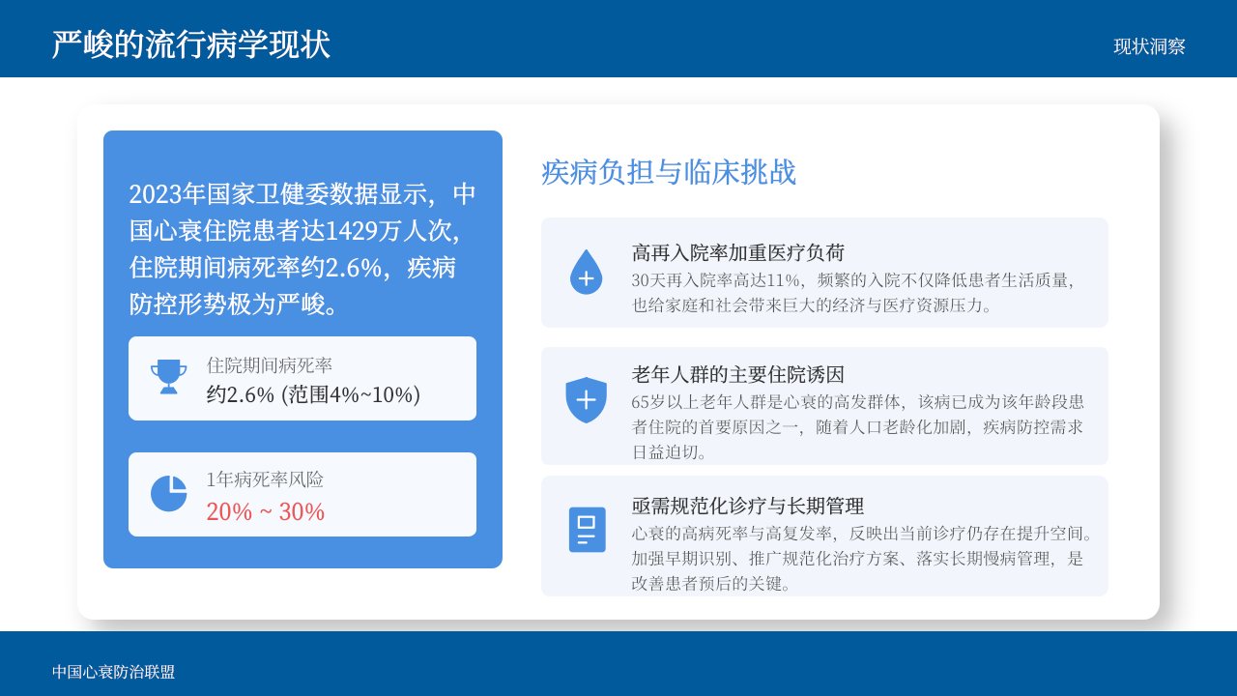Click the water drop plus icon

(x=586, y=272)
